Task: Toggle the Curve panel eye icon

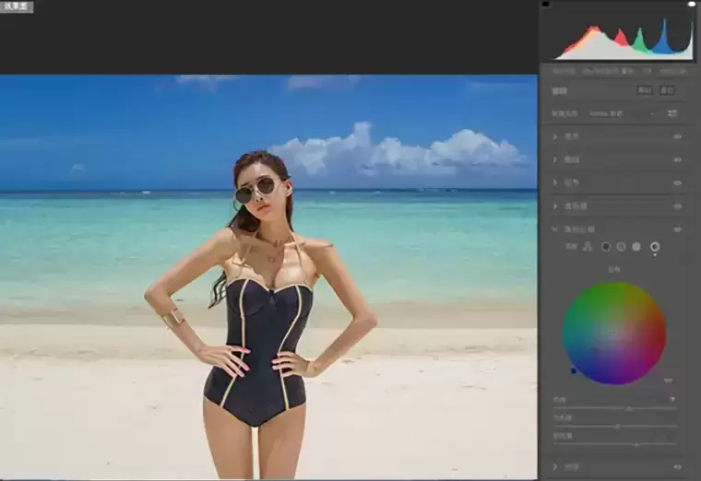Action: pyautogui.click(x=678, y=159)
